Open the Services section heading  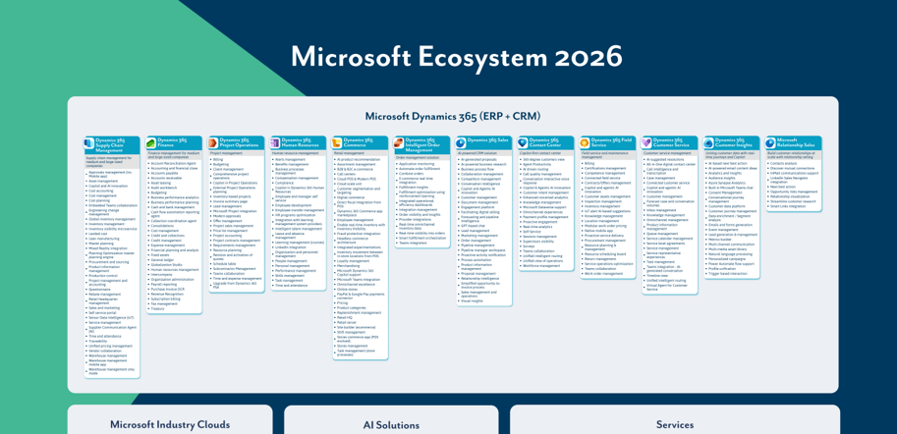click(x=674, y=424)
